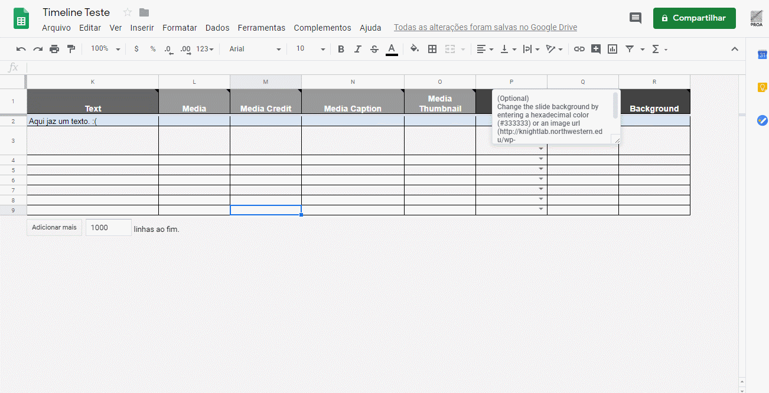Format as currency

pyautogui.click(x=136, y=49)
